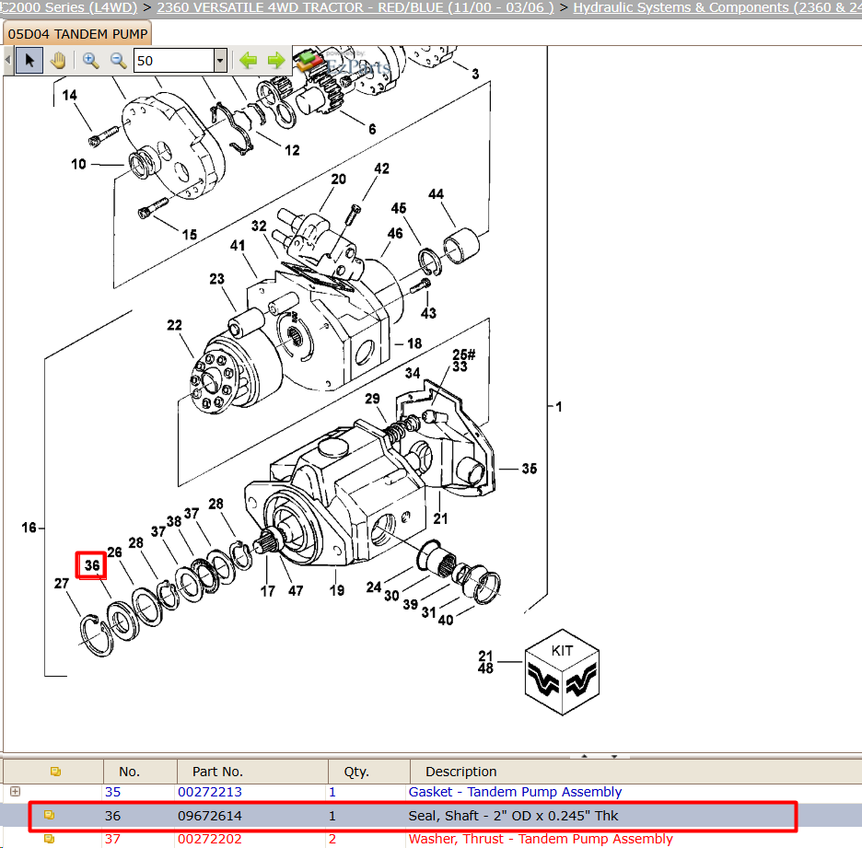Click callout 23 on the diagram

pos(216,279)
